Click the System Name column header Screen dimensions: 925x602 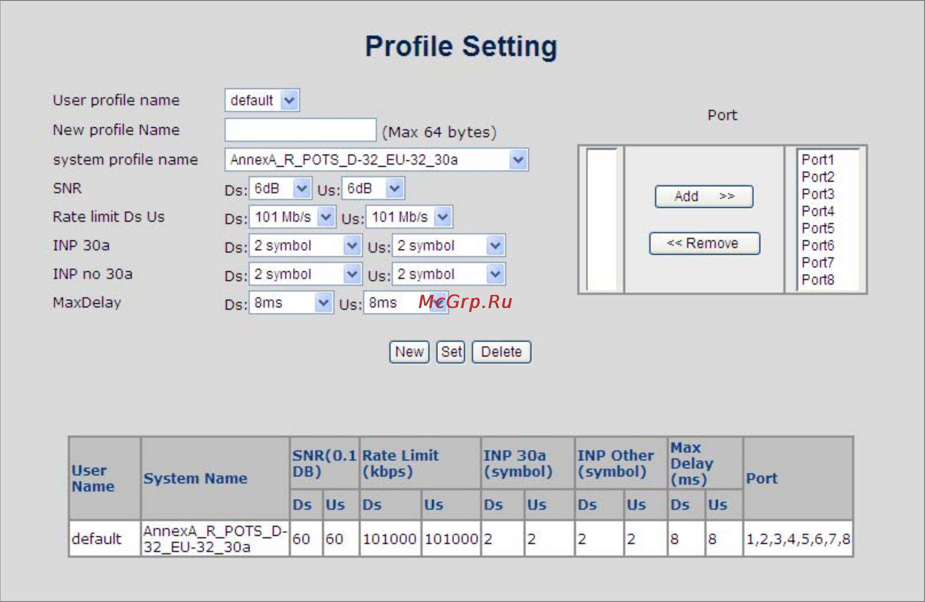(x=215, y=478)
